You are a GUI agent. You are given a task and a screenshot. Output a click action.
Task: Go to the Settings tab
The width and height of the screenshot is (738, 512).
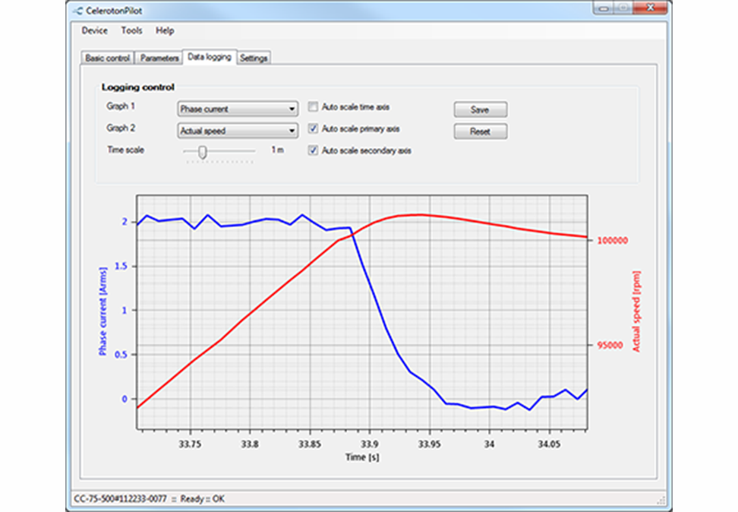click(254, 58)
